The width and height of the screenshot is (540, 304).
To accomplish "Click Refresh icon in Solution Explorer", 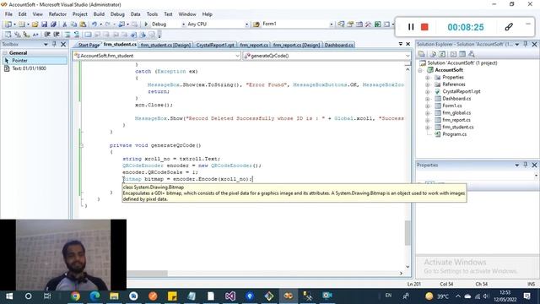I will (x=442, y=54).
